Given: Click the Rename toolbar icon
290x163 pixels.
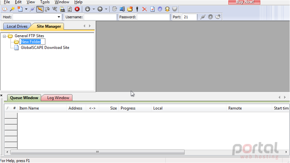Looking at the screenshot, I should tap(122, 9).
